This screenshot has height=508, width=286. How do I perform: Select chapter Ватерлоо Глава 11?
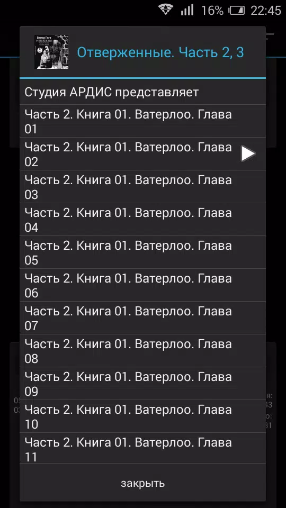tap(142, 449)
